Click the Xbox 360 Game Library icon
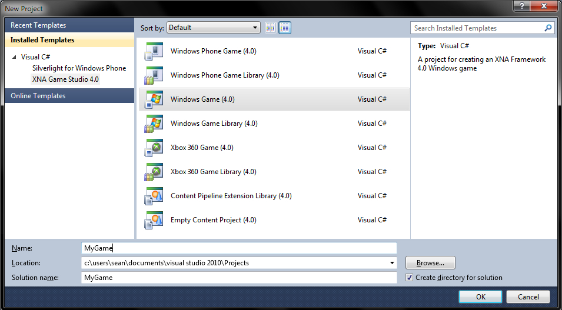562x310 pixels. click(x=154, y=172)
